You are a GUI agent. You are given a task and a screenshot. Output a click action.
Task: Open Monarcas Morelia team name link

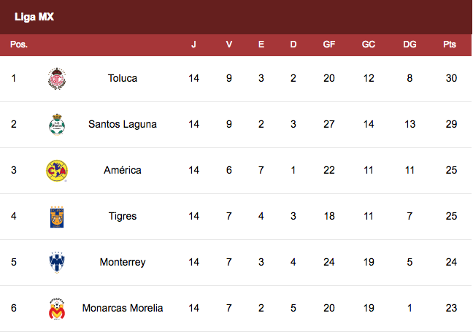[x=123, y=308]
